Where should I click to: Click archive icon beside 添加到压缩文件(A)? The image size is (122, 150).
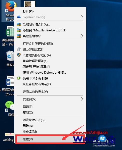coord(19,24)
